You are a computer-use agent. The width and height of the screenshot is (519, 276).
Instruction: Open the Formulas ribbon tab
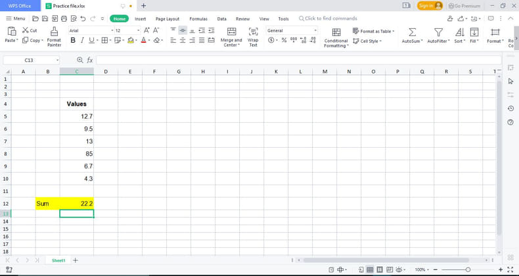(x=198, y=19)
